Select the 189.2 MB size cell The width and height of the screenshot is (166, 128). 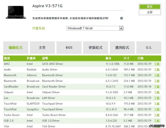(129, 70)
